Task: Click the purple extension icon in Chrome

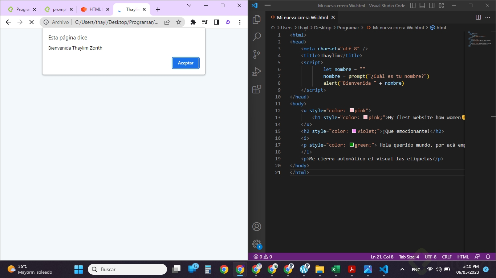Action: click(228, 22)
